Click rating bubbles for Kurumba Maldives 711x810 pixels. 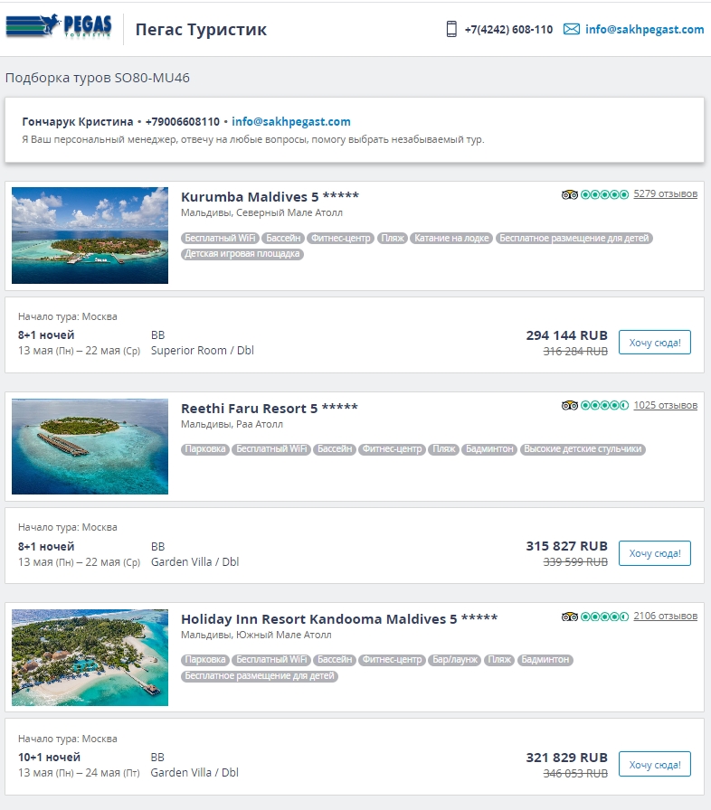(604, 194)
